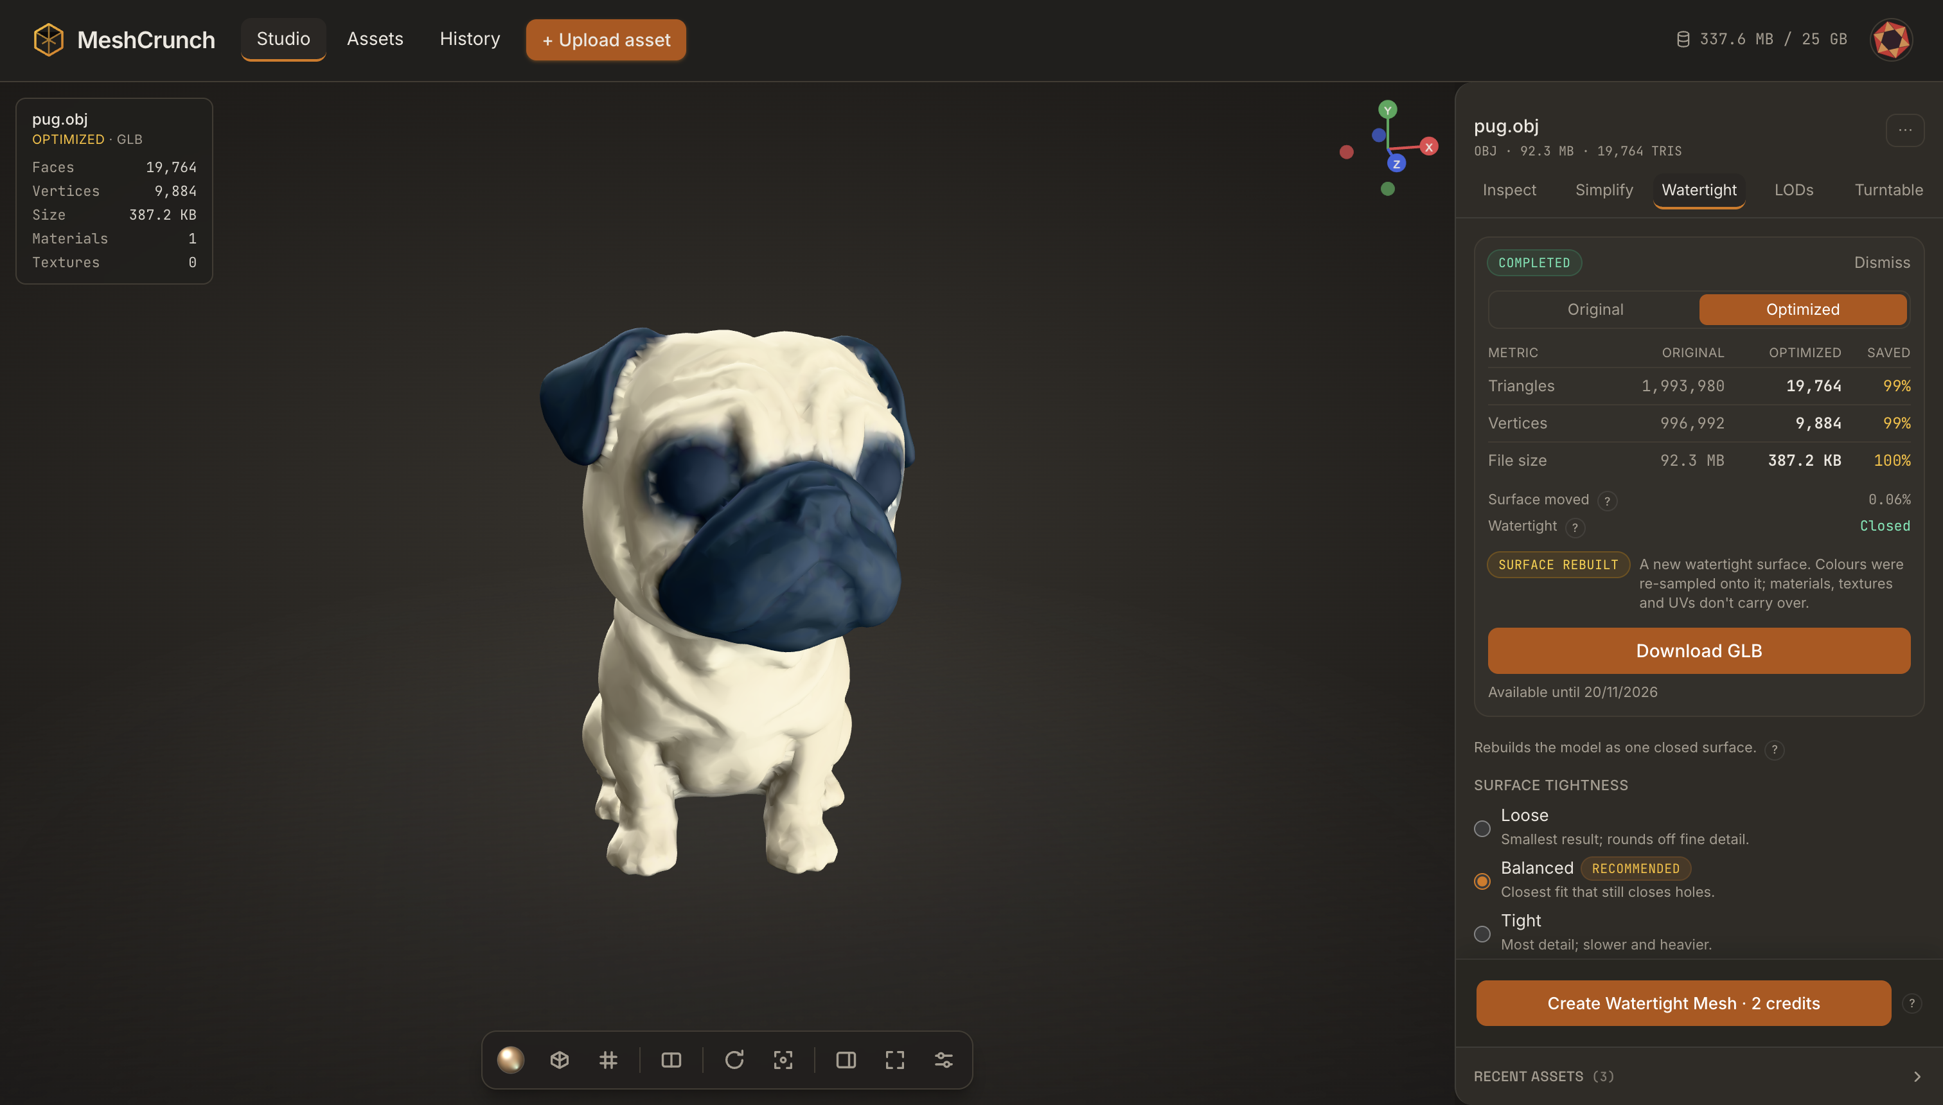Click the red X axis gizmo handle
1943x1105 pixels.
coord(1429,146)
